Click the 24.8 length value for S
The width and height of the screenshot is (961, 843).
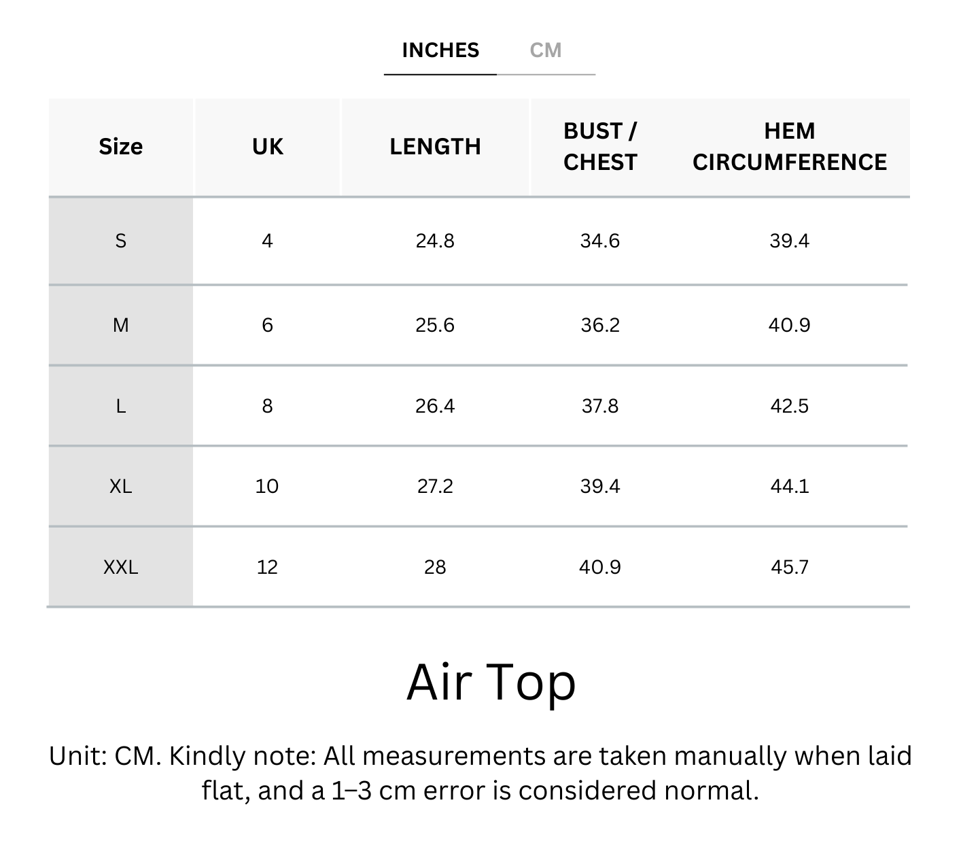coord(435,241)
